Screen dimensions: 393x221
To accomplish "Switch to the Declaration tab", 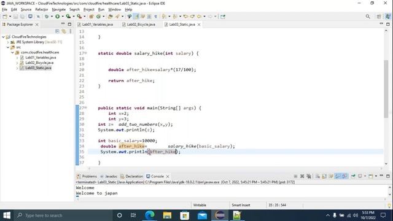I will coord(132,176).
